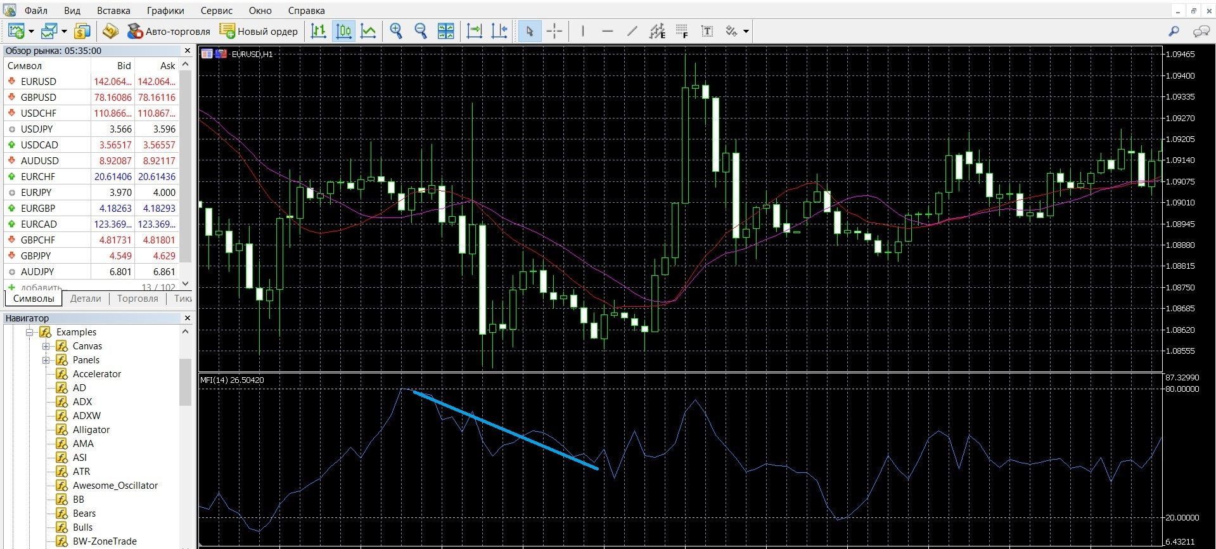Close the Навигатор panel
This screenshot has width=1216, height=549.
[x=187, y=318]
